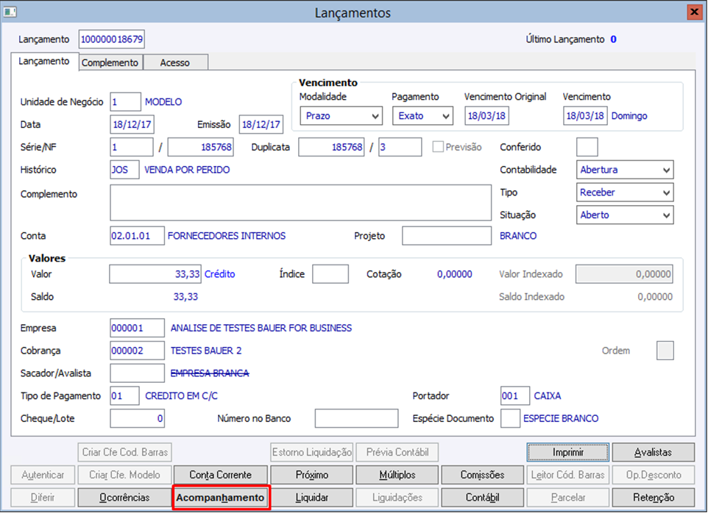The width and height of the screenshot is (708, 513).
Task: Open the Modalidade dropdown
Action: tap(341, 116)
